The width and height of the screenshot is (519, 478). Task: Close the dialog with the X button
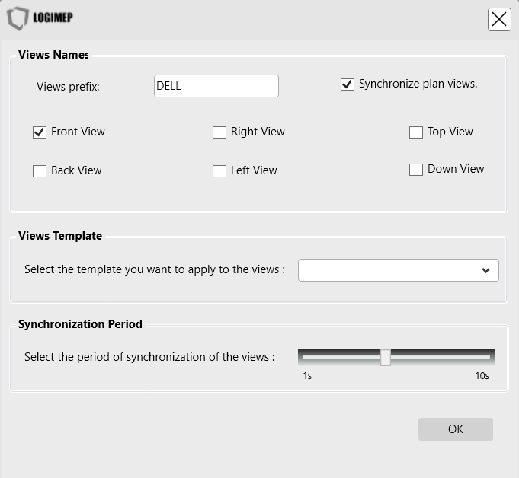click(499, 19)
